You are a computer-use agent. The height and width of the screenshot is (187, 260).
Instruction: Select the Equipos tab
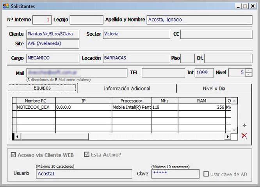(x=42, y=88)
